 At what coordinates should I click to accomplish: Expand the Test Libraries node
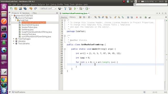pyautogui.click(x=14, y=44)
